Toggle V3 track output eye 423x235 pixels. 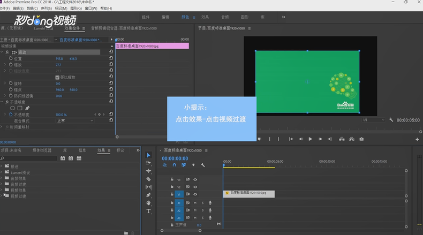(195, 179)
